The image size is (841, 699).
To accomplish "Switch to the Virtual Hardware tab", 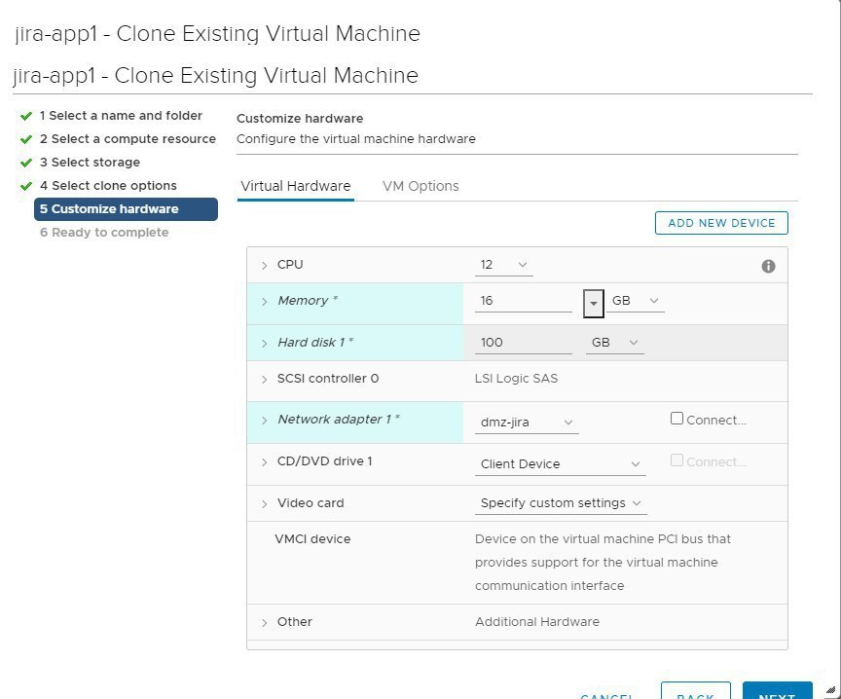I will click(x=296, y=186).
